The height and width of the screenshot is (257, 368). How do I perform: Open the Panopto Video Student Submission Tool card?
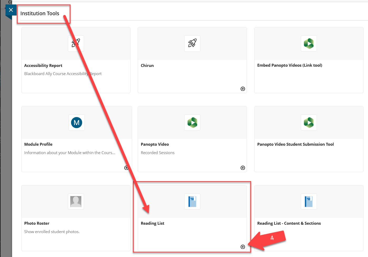(x=309, y=139)
